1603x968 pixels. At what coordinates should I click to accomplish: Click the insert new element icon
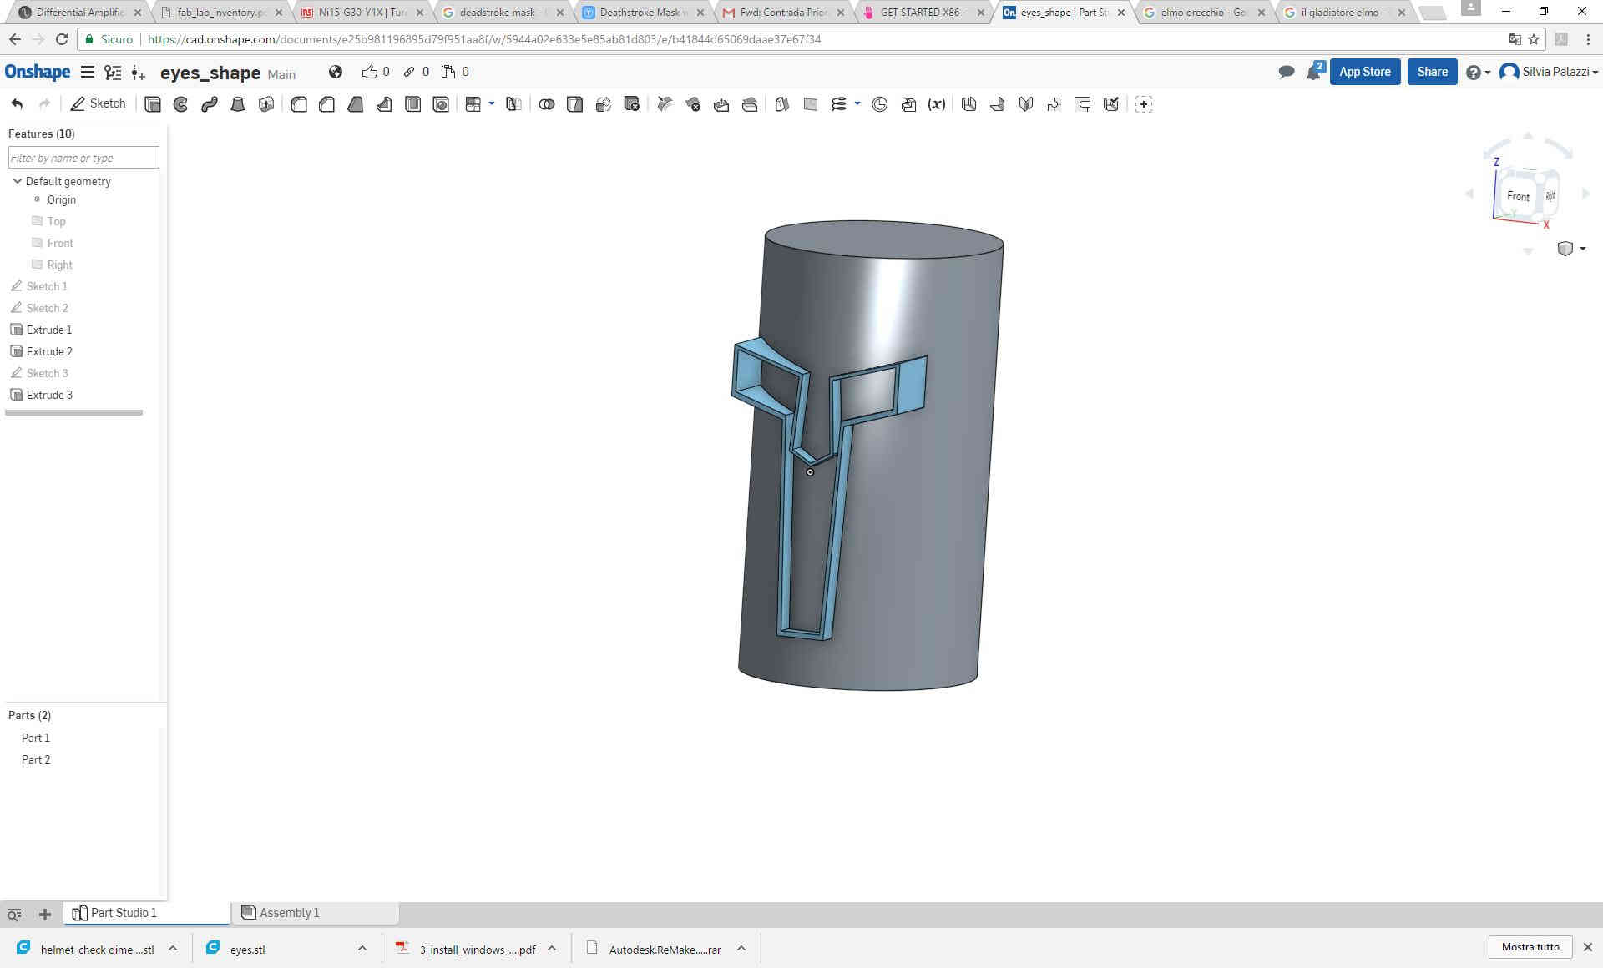click(x=139, y=73)
